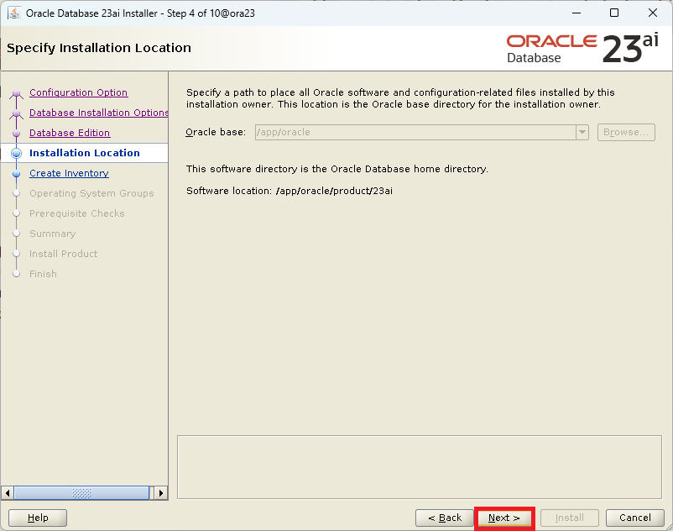The image size is (673, 531).
Task: Click the Software location path text
Action: click(x=334, y=191)
